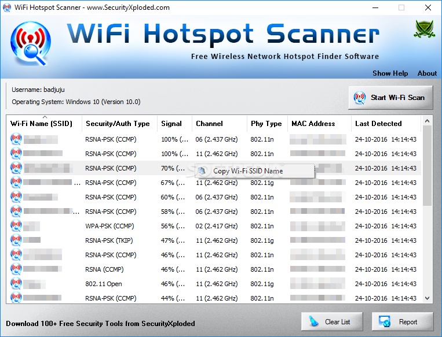Start the Wi-Fi scan
The width and height of the screenshot is (442, 337).
coord(390,98)
